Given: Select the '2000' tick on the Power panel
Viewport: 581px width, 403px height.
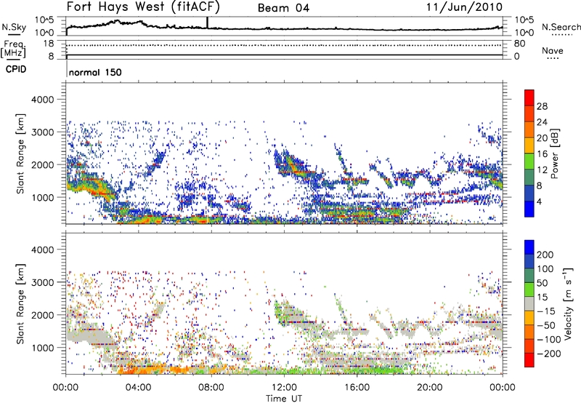Looking at the screenshot, I should [42, 164].
